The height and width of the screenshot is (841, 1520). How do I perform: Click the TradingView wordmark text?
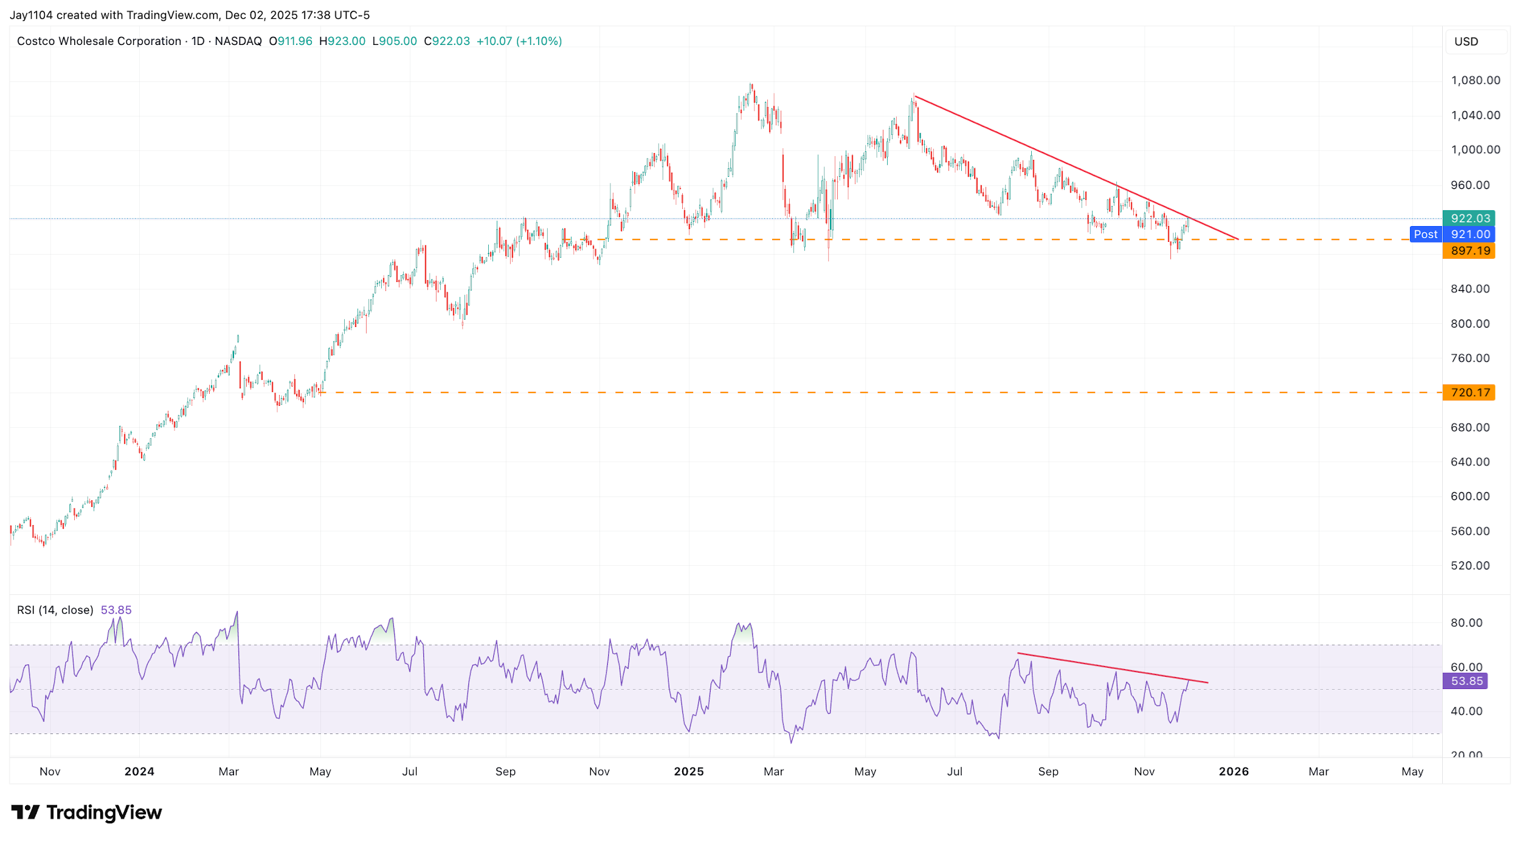pos(104,812)
